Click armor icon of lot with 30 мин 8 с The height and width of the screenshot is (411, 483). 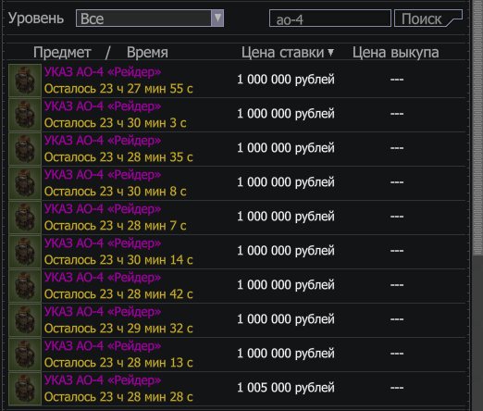[25, 183]
